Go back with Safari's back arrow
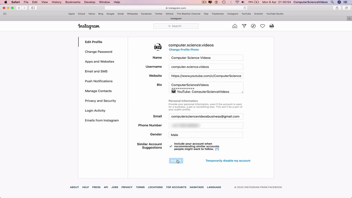 pos(19,8)
